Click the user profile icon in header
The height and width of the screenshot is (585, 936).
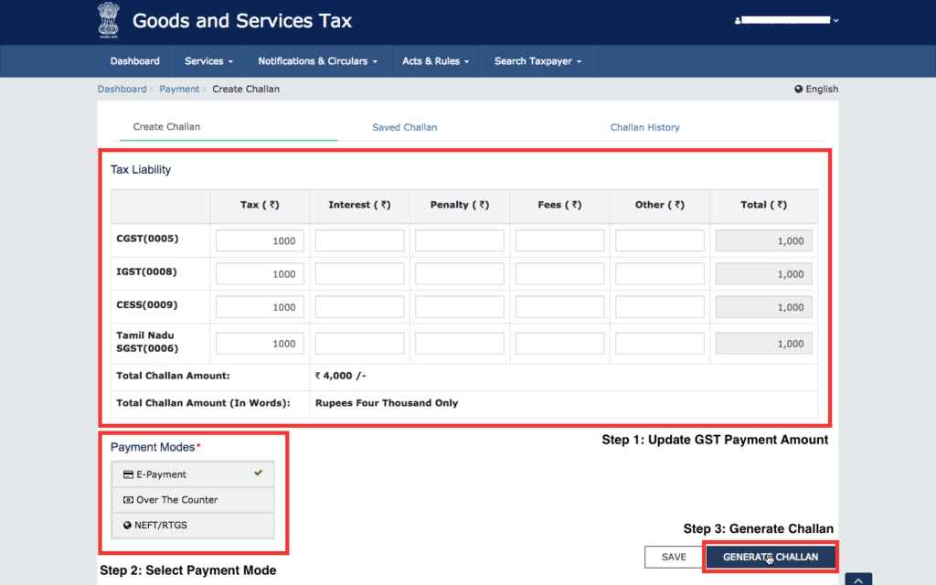pyautogui.click(x=738, y=20)
